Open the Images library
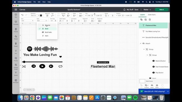Image resolution: width=182 pixels, height=102 pixels. tap(16, 44)
